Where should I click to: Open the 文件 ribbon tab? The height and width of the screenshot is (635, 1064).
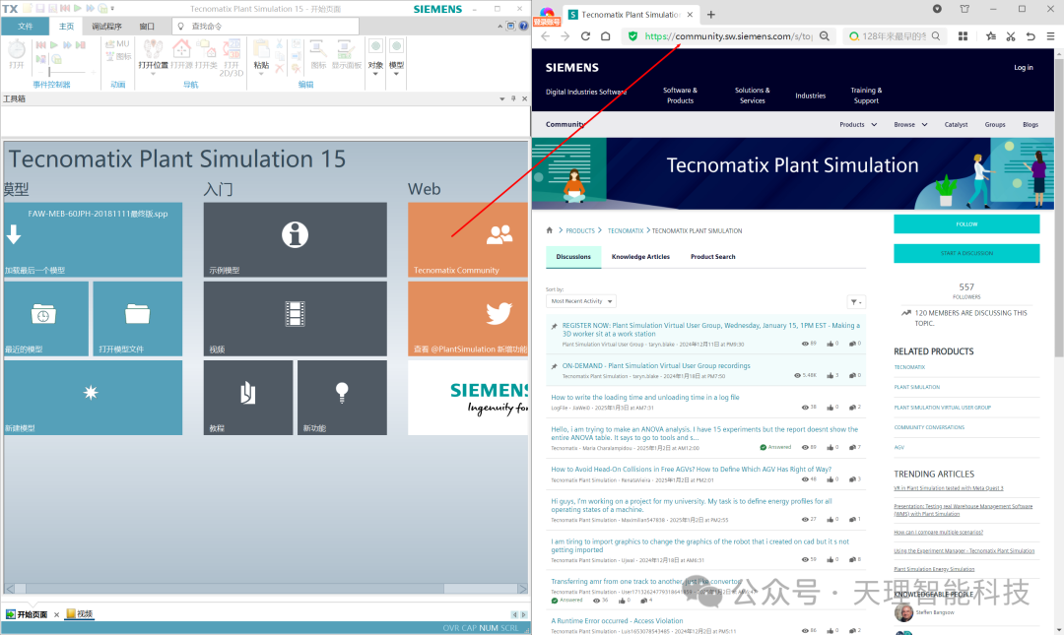pos(25,26)
